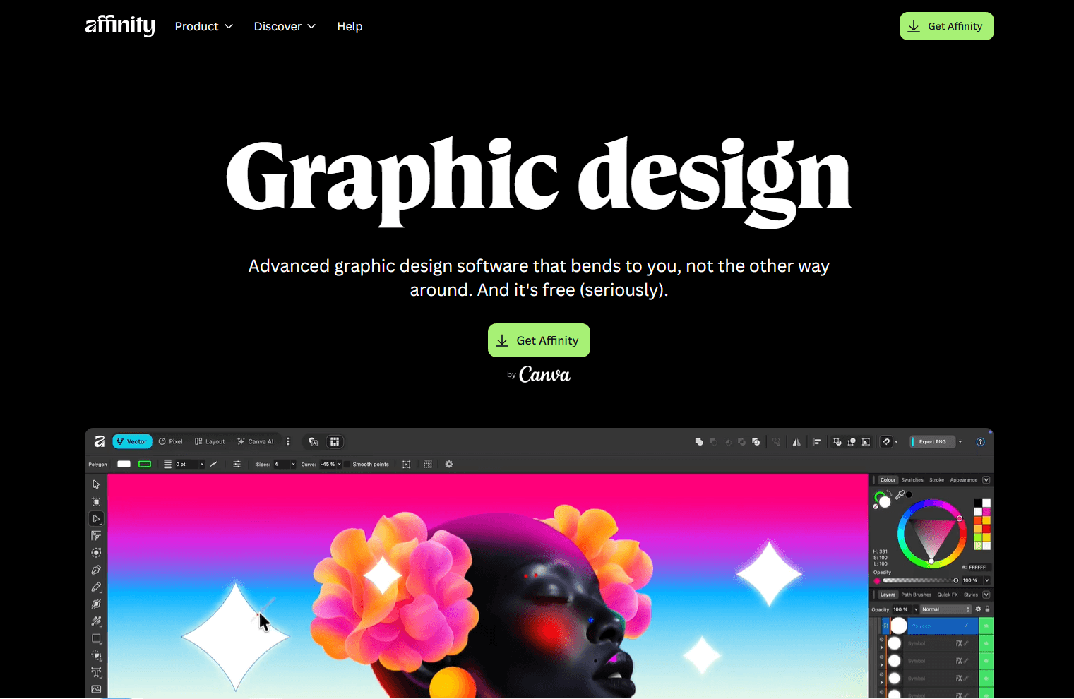
Task: Click the Affinity 'a' logo in app toolbar
Action: [100, 441]
